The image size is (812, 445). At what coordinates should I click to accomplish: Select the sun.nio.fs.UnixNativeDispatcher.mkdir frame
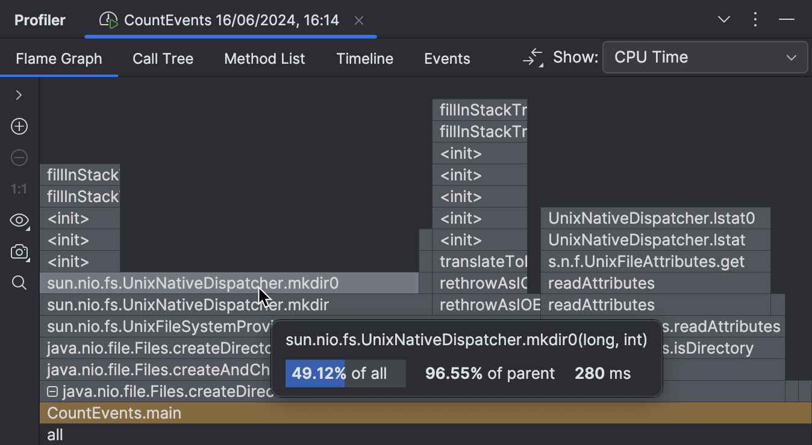[236, 305]
